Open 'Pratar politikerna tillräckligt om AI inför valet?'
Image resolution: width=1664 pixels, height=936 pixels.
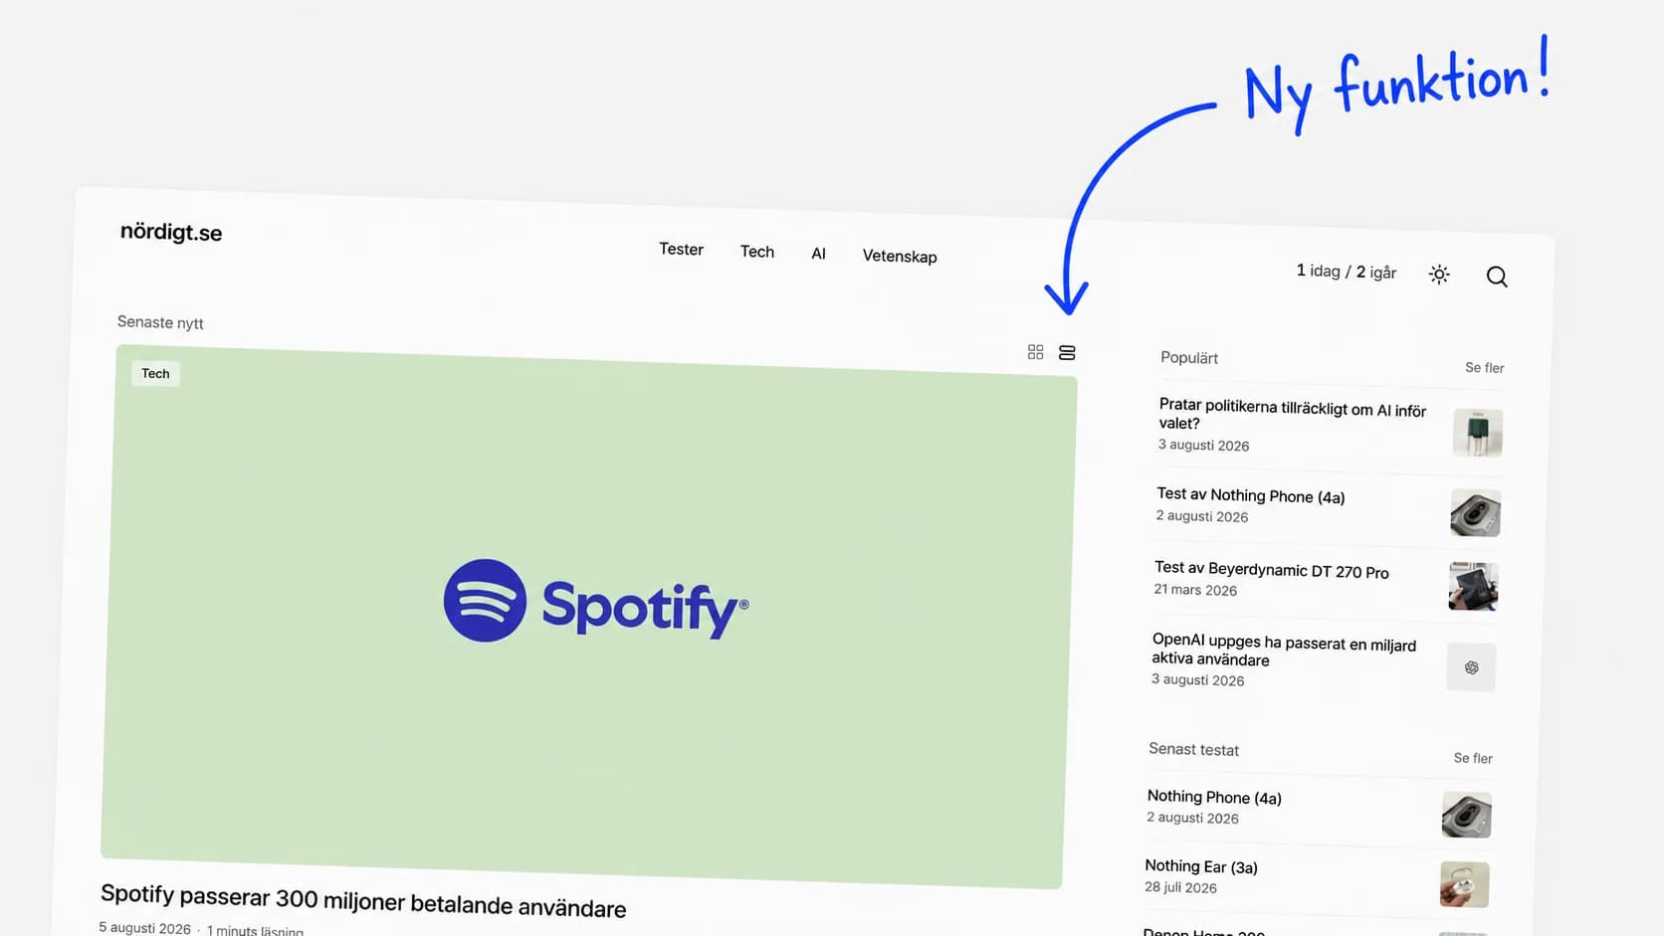1292,414
